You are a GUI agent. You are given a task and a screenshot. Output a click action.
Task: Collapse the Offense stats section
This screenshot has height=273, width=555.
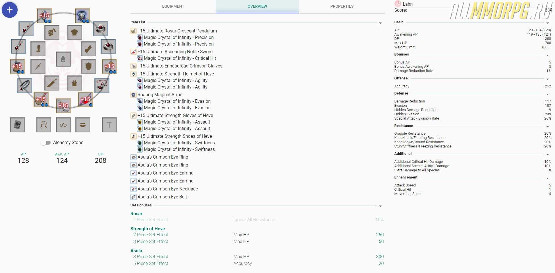548,79
